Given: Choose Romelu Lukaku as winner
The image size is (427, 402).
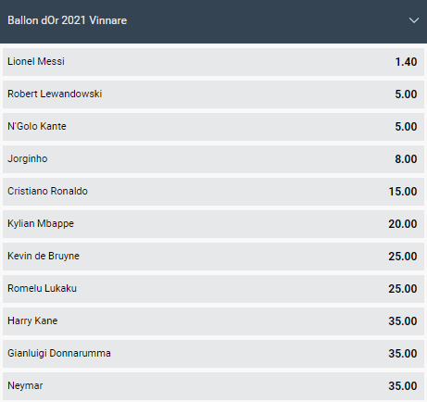Looking at the screenshot, I should 213,289.
